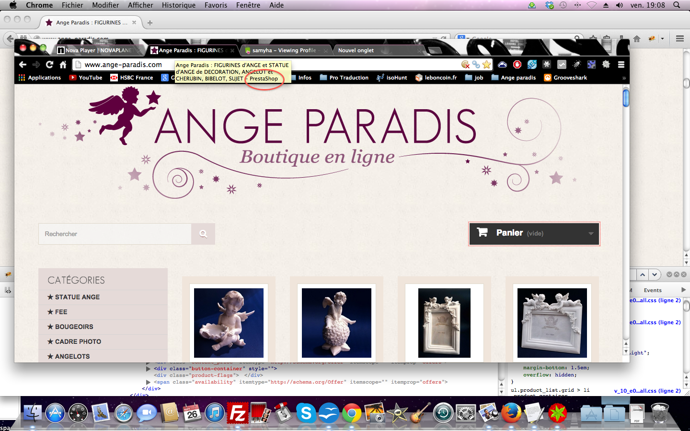Submit the search with the magnifier button
The width and height of the screenshot is (690, 431).
click(x=203, y=234)
